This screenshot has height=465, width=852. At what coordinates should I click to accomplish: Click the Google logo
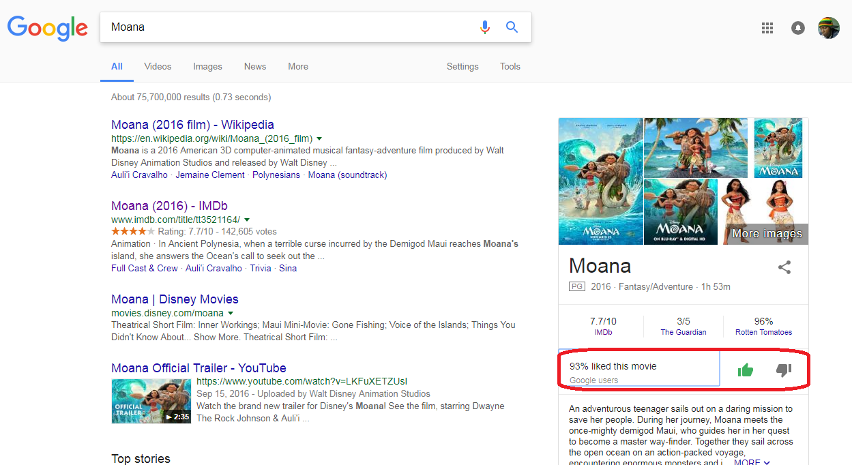[47, 29]
